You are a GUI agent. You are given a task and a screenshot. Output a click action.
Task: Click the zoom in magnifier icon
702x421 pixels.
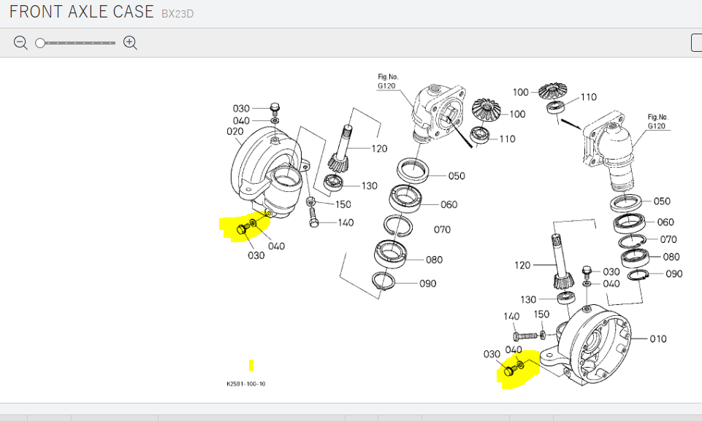(130, 43)
